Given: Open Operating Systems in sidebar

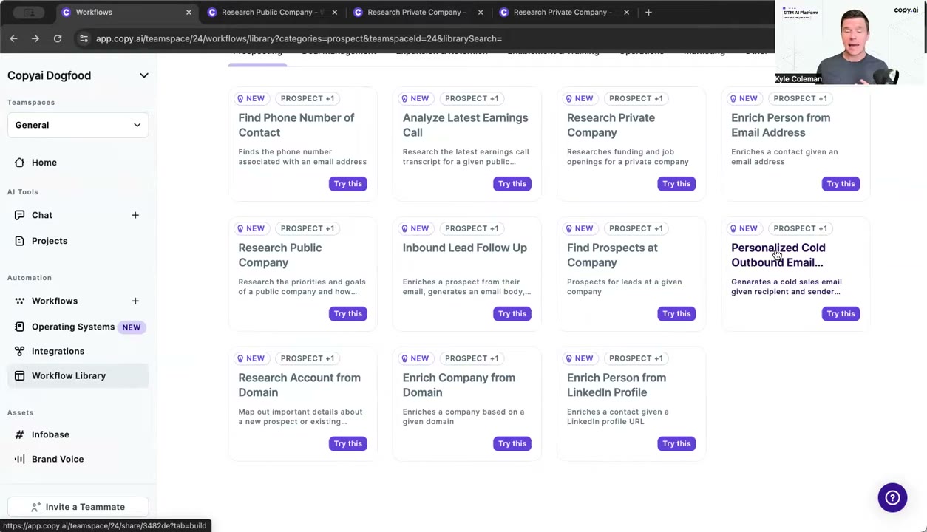Looking at the screenshot, I should pos(73,327).
